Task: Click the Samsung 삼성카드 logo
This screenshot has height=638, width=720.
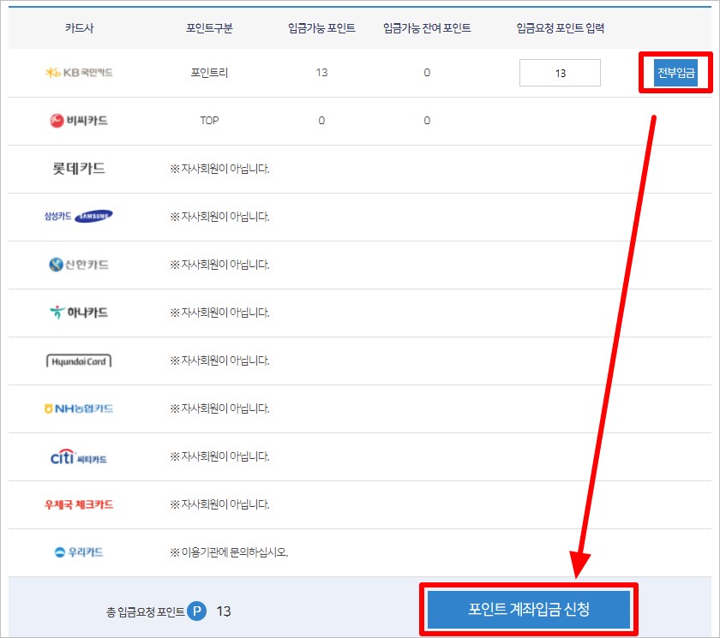Action: 77,217
